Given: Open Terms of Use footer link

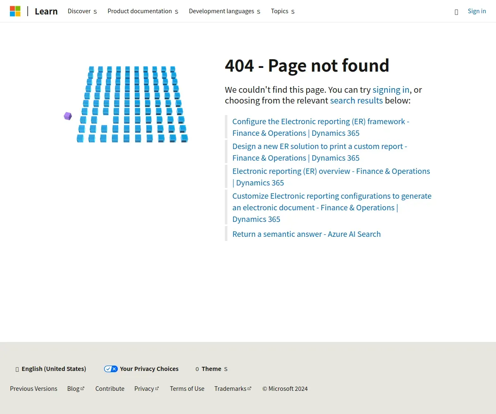Looking at the screenshot, I should (187, 389).
